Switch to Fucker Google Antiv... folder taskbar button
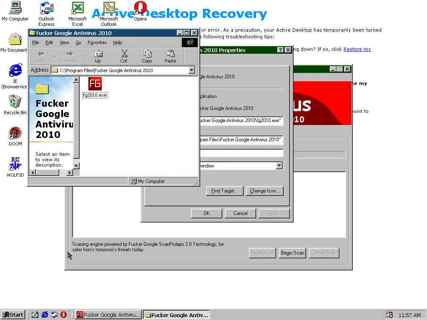 point(176,315)
